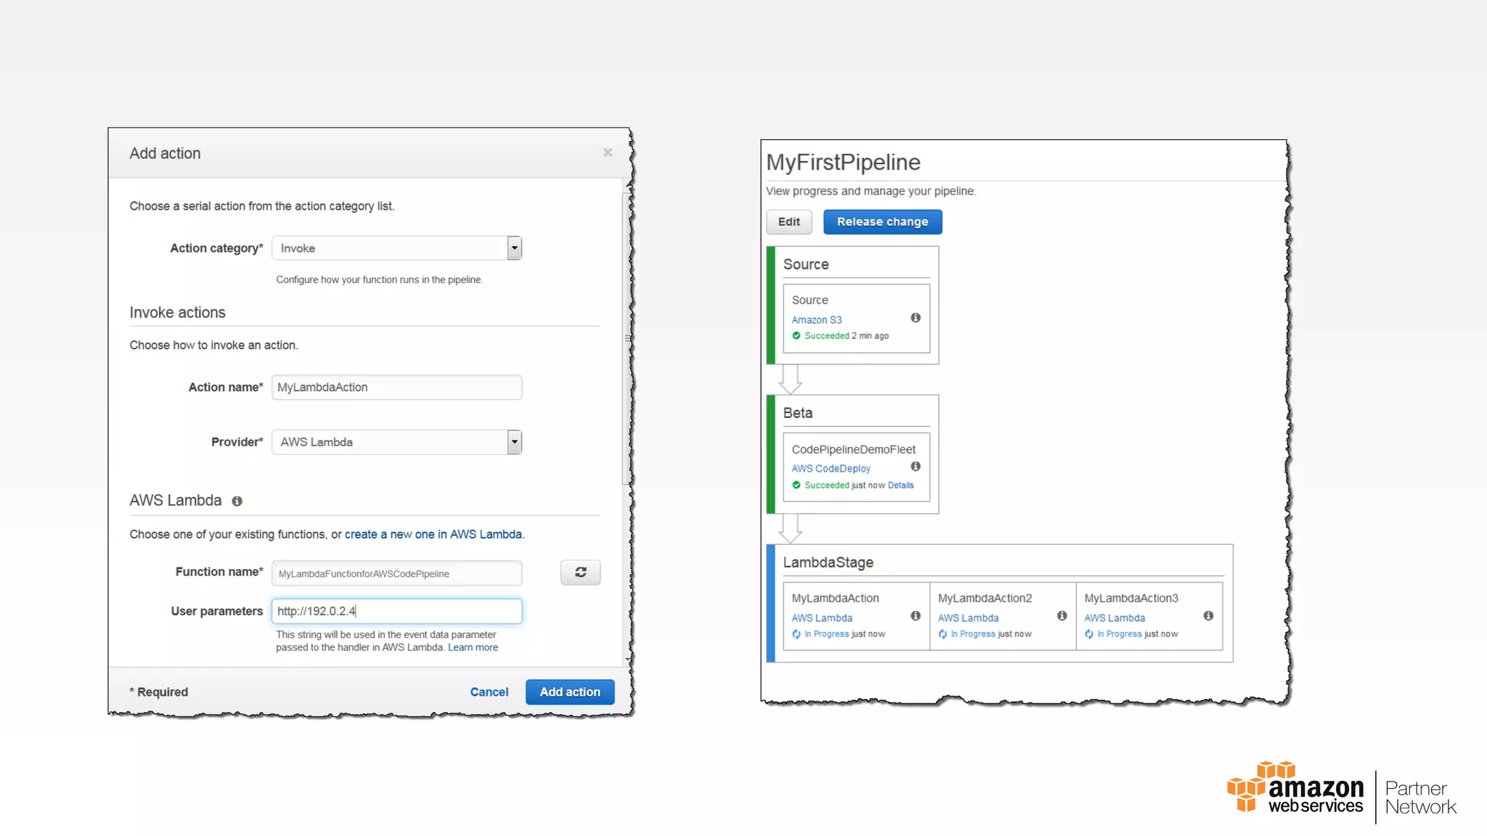
Task: Open the Learn more link
Action: (x=473, y=647)
